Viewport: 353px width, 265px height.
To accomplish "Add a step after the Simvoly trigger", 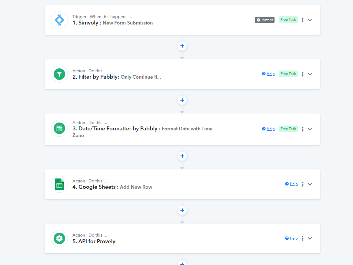I will click(x=182, y=46).
